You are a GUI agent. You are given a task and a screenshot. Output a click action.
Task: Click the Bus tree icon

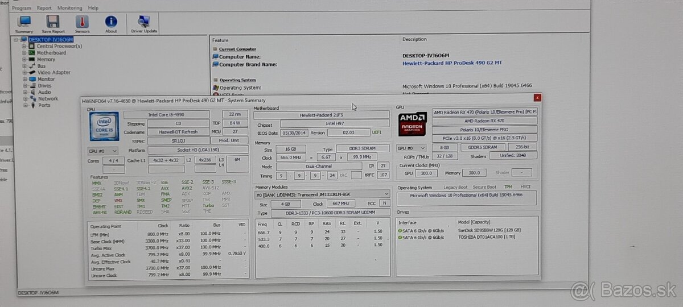[32, 66]
